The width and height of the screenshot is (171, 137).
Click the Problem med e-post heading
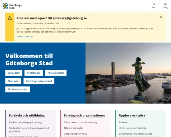52,18
